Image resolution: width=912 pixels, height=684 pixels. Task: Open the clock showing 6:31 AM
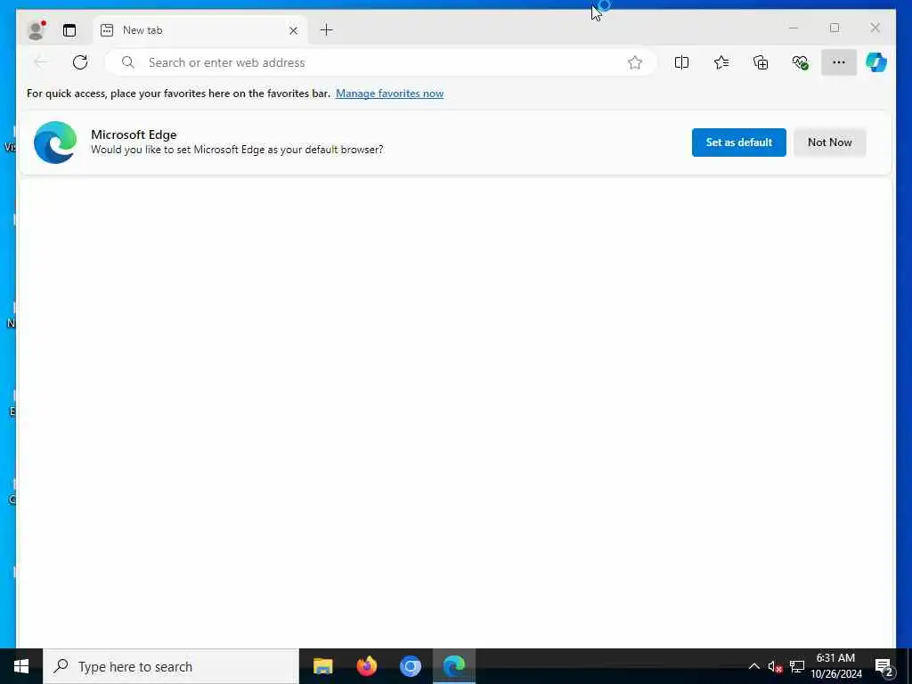[x=835, y=666]
